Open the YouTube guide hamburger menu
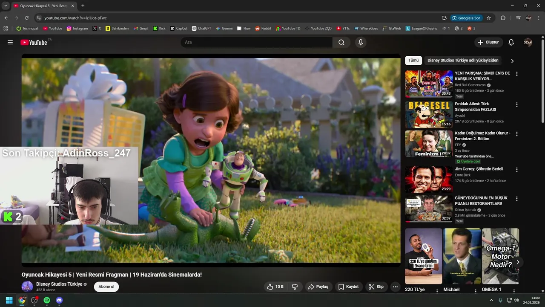 pyautogui.click(x=10, y=42)
